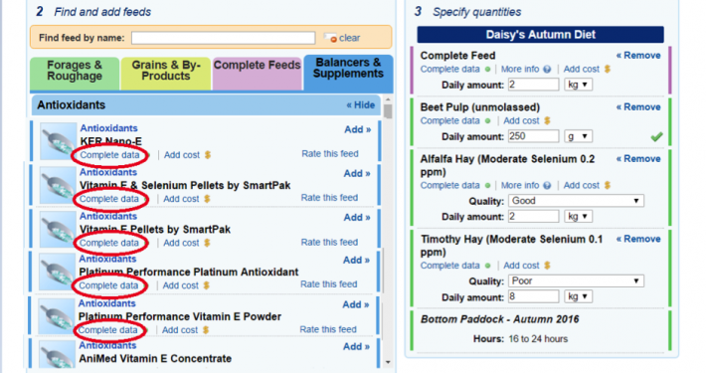Open the Complete Feed kg unit dropdown
The width and height of the screenshot is (706, 373).
578,85
